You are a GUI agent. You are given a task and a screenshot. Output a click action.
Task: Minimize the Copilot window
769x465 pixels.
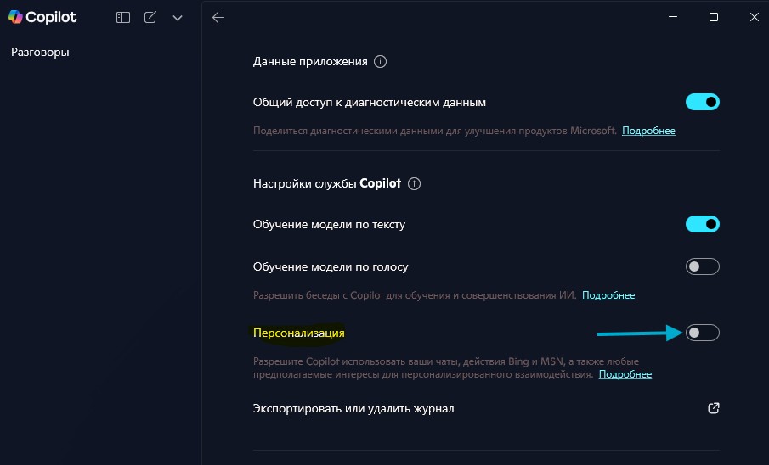pyautogui.click(x=673, y=17)
